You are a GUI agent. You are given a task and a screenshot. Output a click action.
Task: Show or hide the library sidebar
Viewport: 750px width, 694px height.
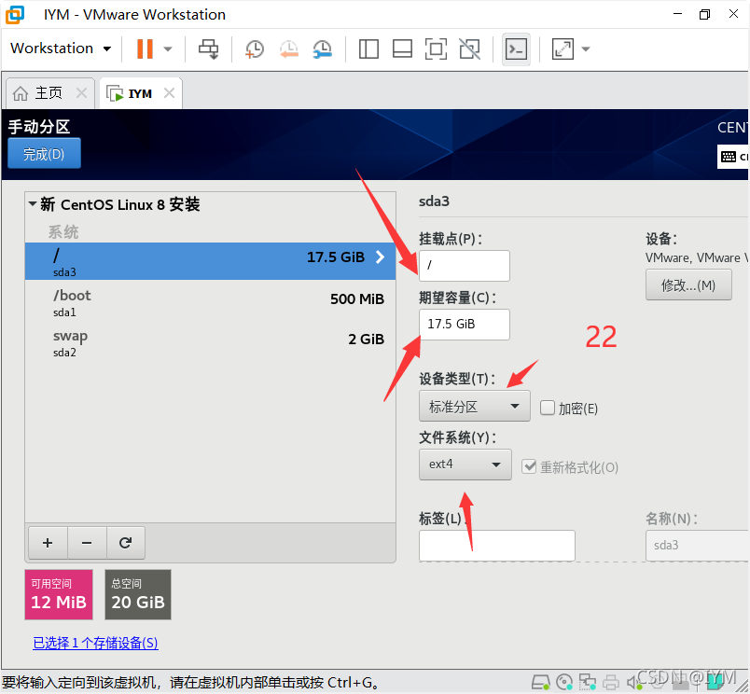click(x=368, y=49)
